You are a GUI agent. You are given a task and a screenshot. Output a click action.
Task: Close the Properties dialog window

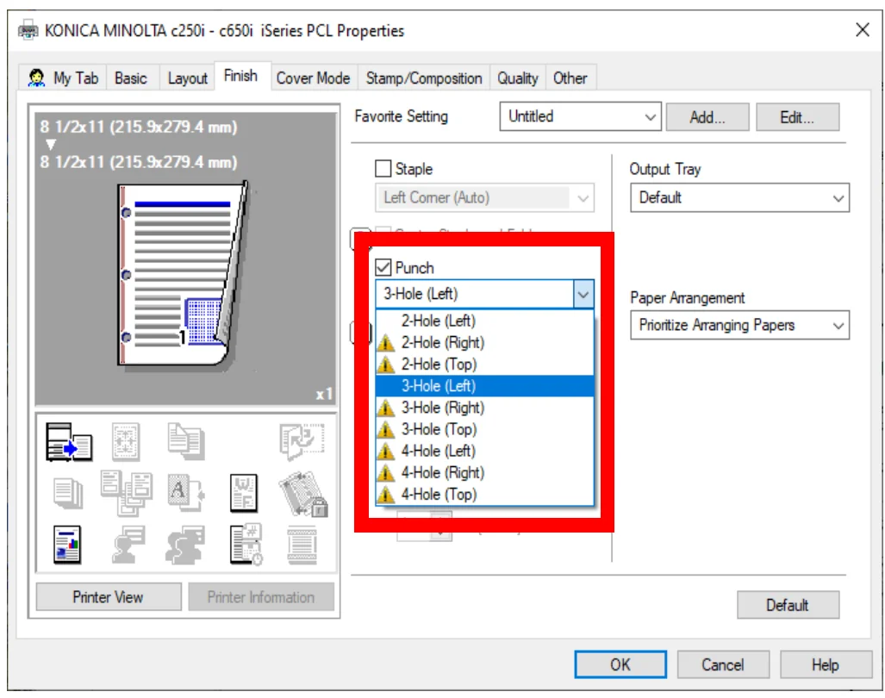tap(862, 30)
